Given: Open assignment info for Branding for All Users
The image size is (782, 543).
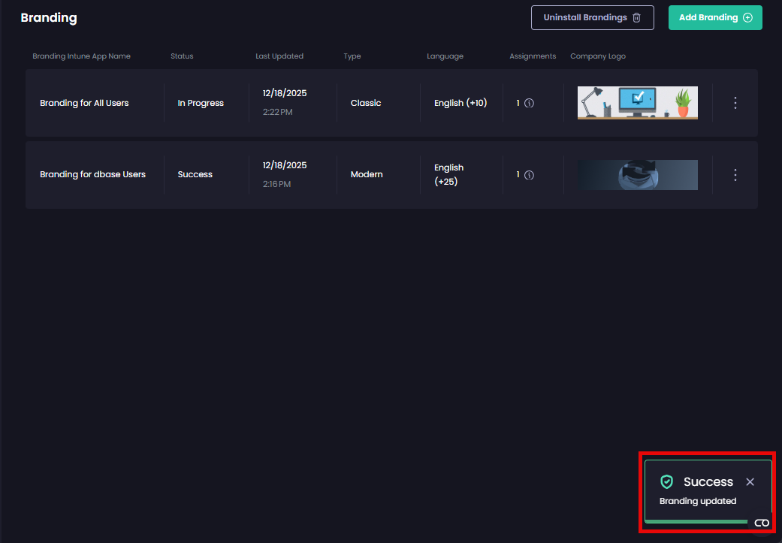Looking at the screenshot, I should pos(529,103).
